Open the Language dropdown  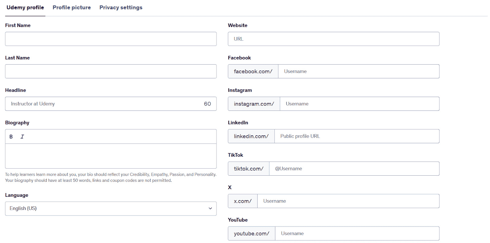(x=110, y=208)
